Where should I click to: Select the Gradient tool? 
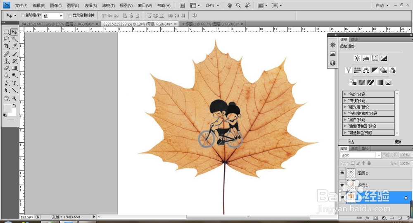pos(14,68)
